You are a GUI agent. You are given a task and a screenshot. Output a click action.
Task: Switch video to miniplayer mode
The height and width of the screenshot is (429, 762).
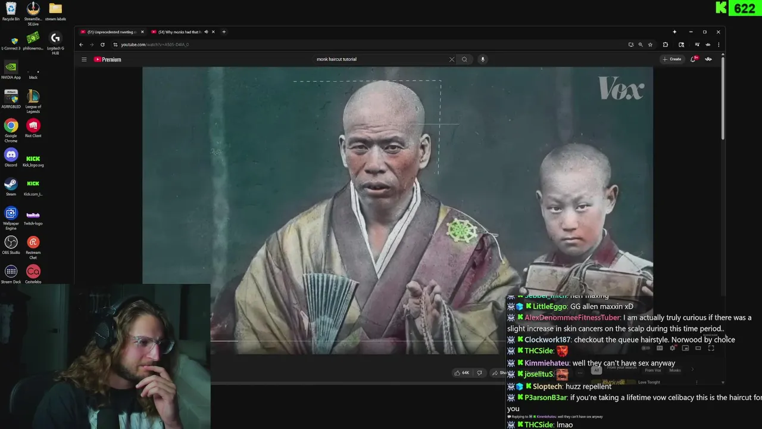685,348
